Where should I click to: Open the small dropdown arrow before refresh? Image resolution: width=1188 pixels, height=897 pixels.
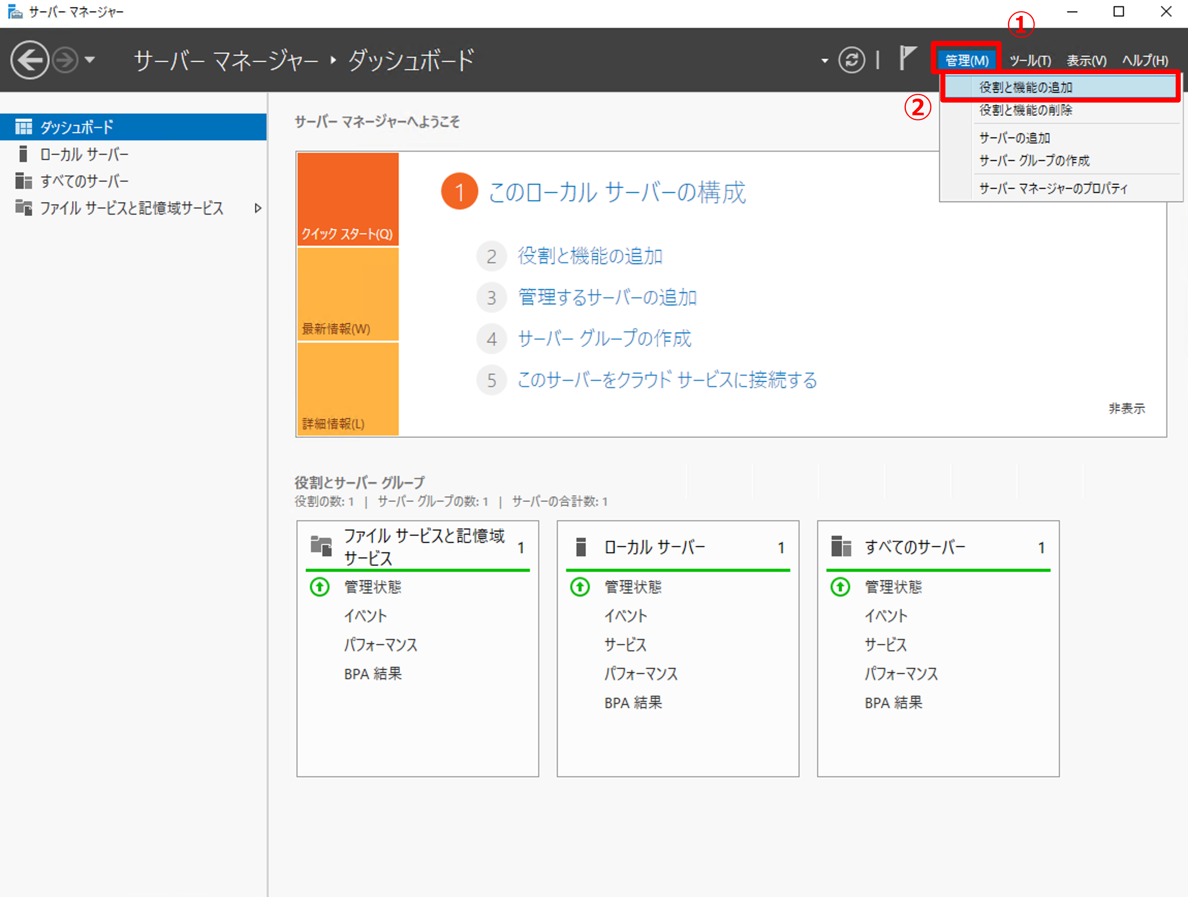coord(824,61)
